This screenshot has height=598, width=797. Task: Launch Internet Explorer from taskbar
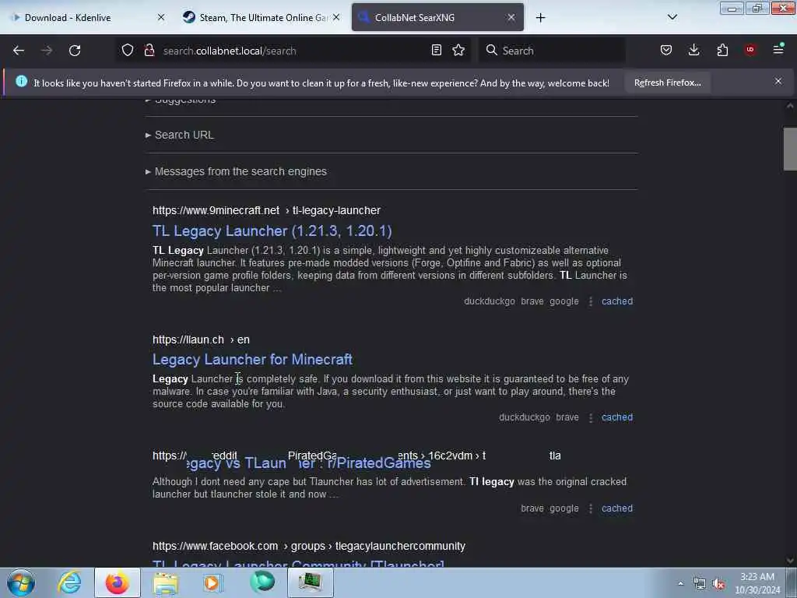tap(69, 582)
